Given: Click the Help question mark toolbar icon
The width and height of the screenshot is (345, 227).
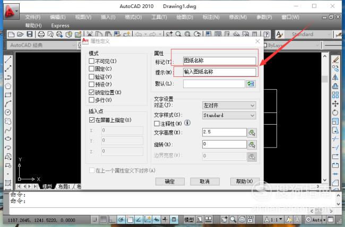Looking at the screenshot, I should [266, 34].
